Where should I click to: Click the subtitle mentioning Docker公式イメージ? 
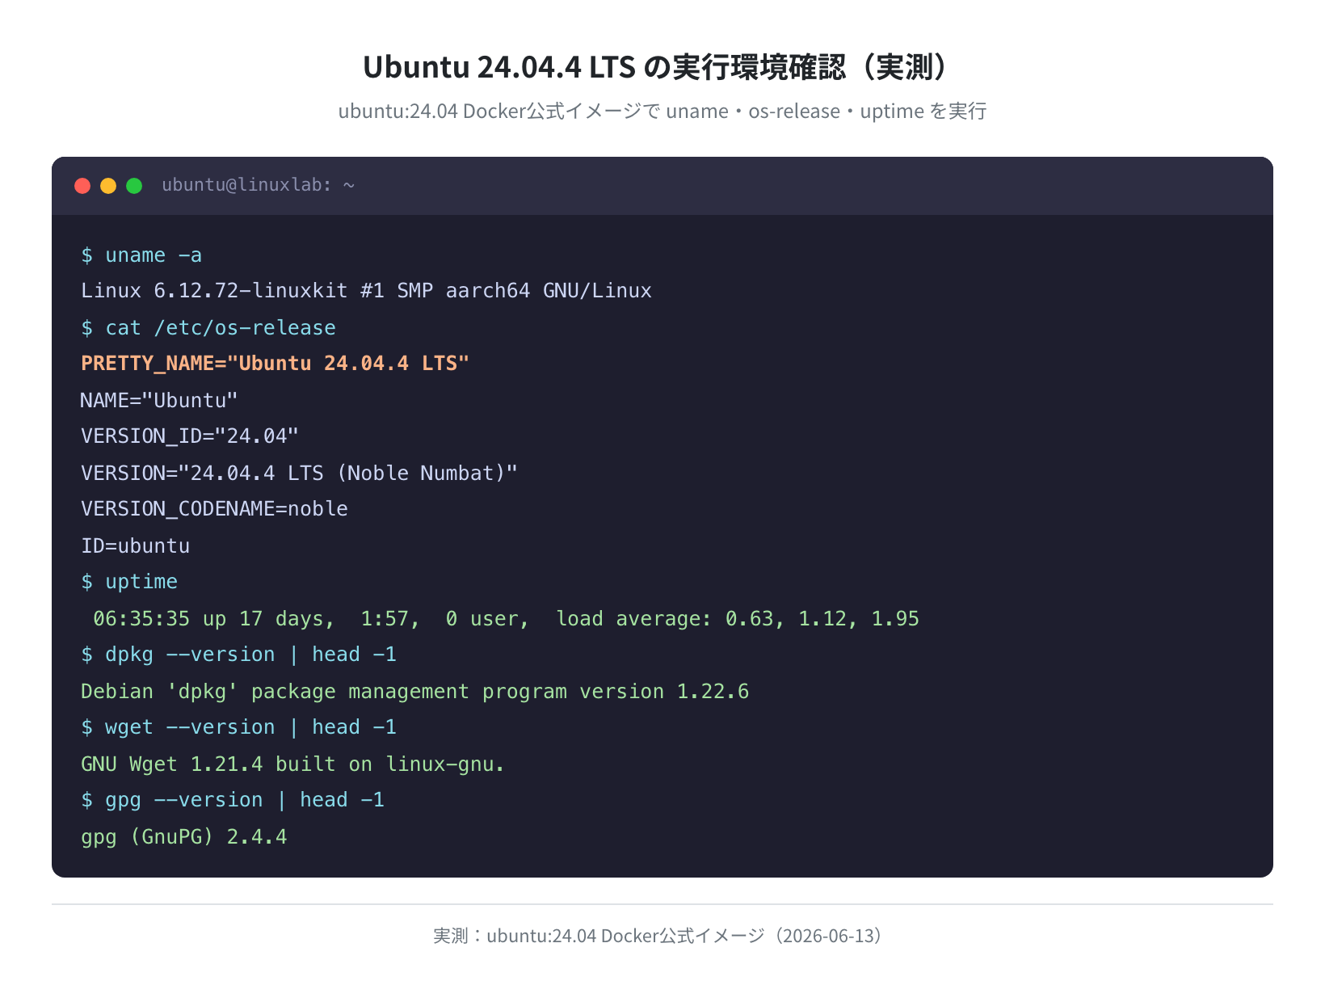click(662, 111)
